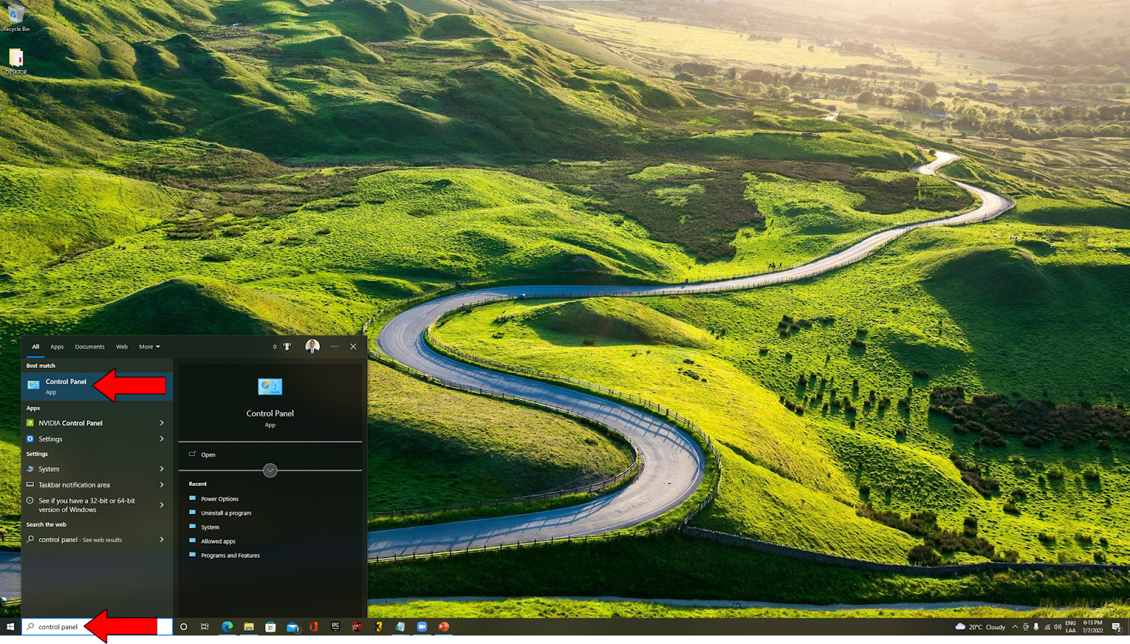Open the clock and date flyout
This screenshot has width=1130, height=644.
tap(1093, 627)
